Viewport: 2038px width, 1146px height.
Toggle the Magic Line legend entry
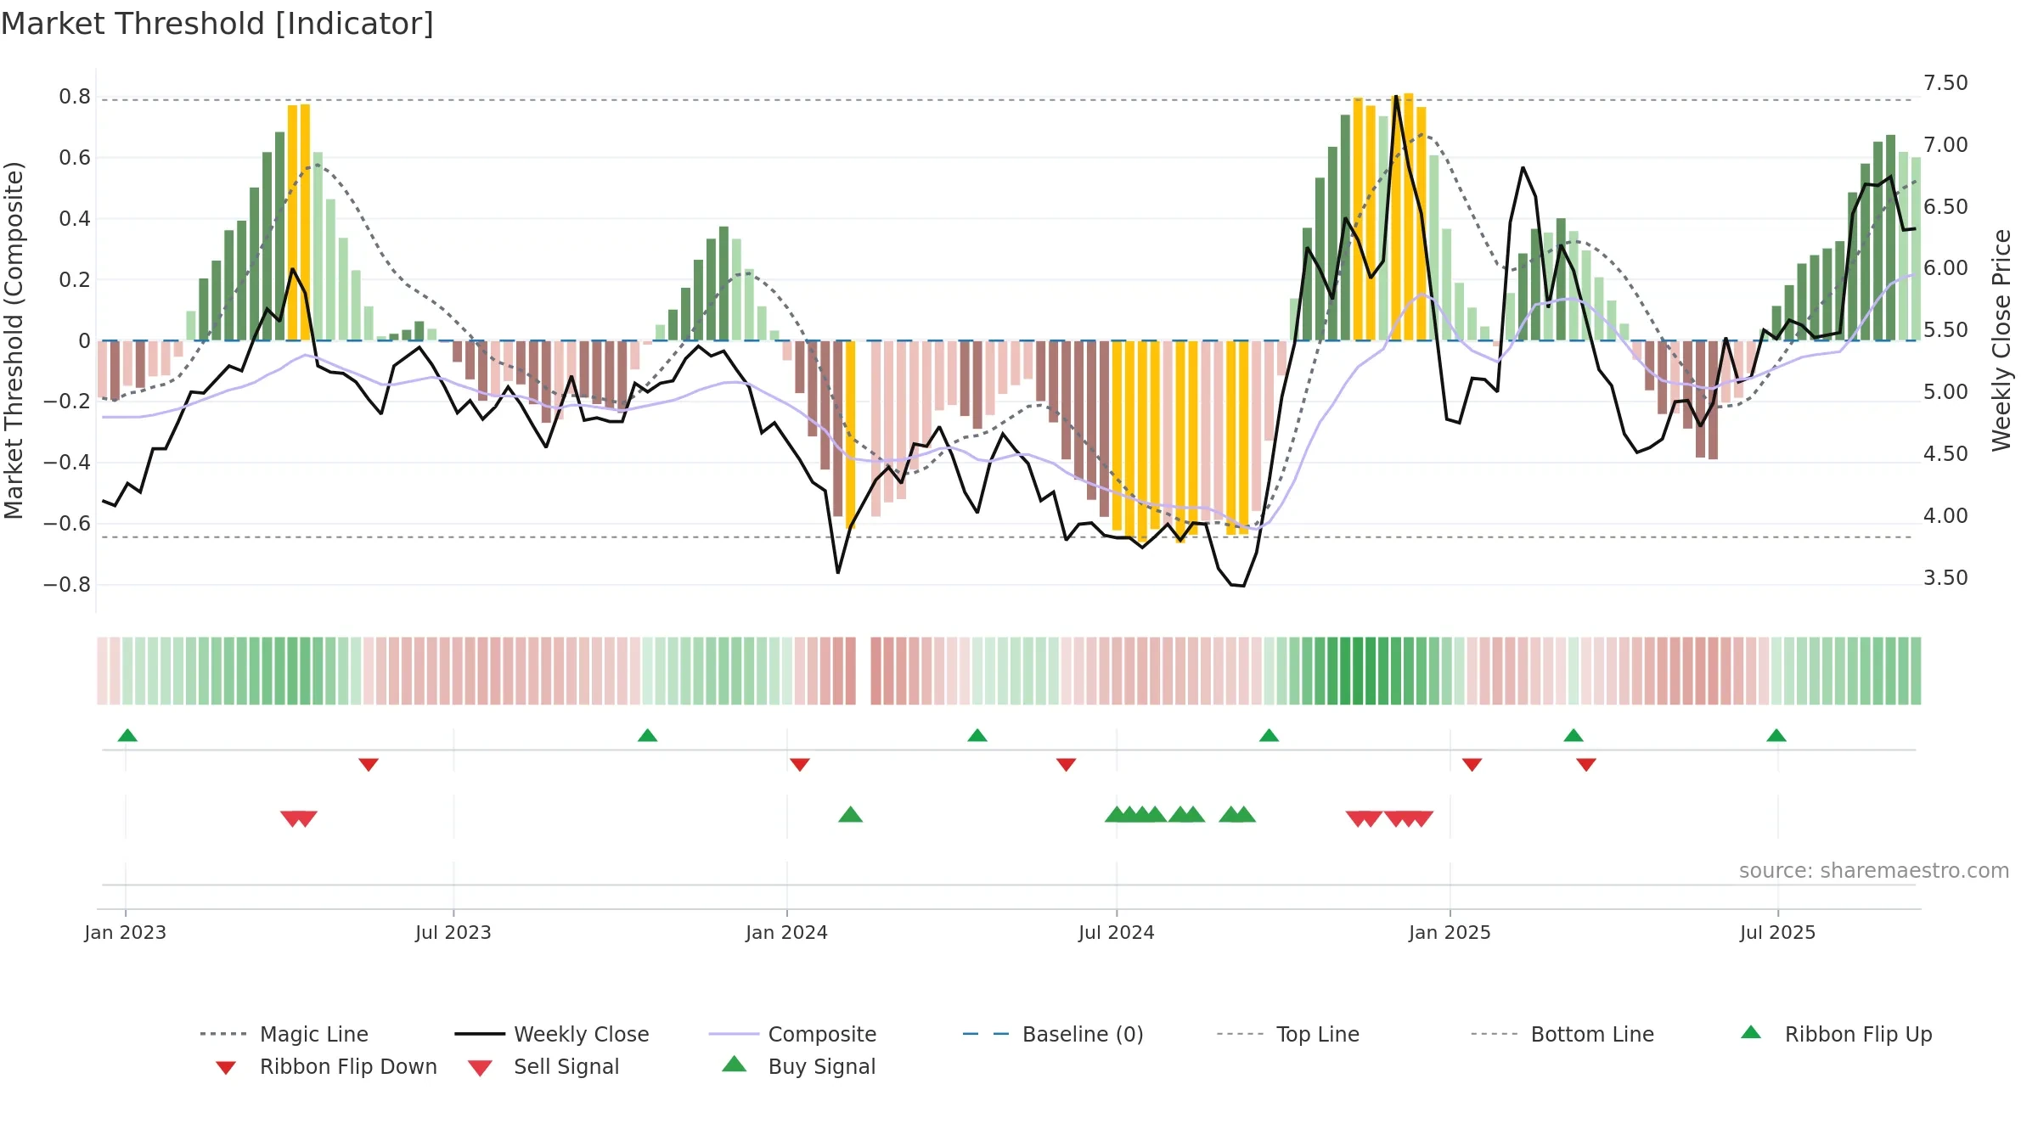click(284, 1034)
